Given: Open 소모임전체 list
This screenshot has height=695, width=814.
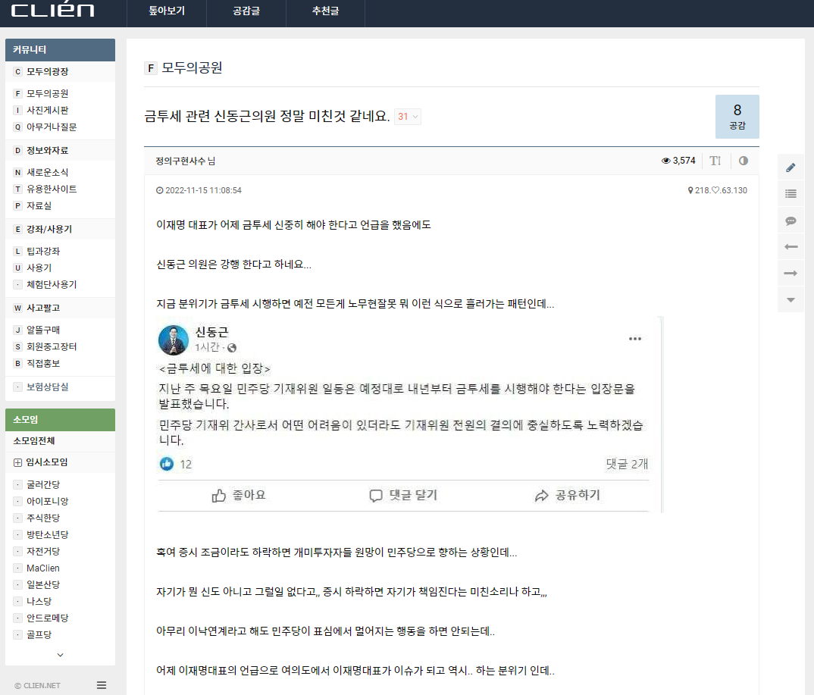Looking at the screenshot, I should (x=34, y=440).
